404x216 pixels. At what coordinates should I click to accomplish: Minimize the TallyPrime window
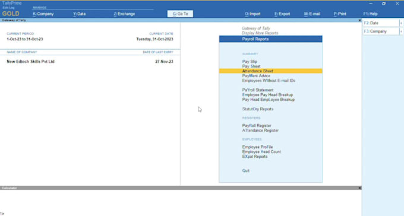click(371, 4)
